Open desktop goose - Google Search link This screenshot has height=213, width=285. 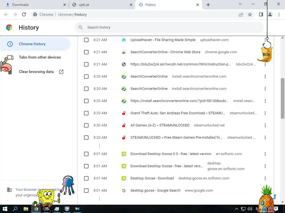click(155, 191)
